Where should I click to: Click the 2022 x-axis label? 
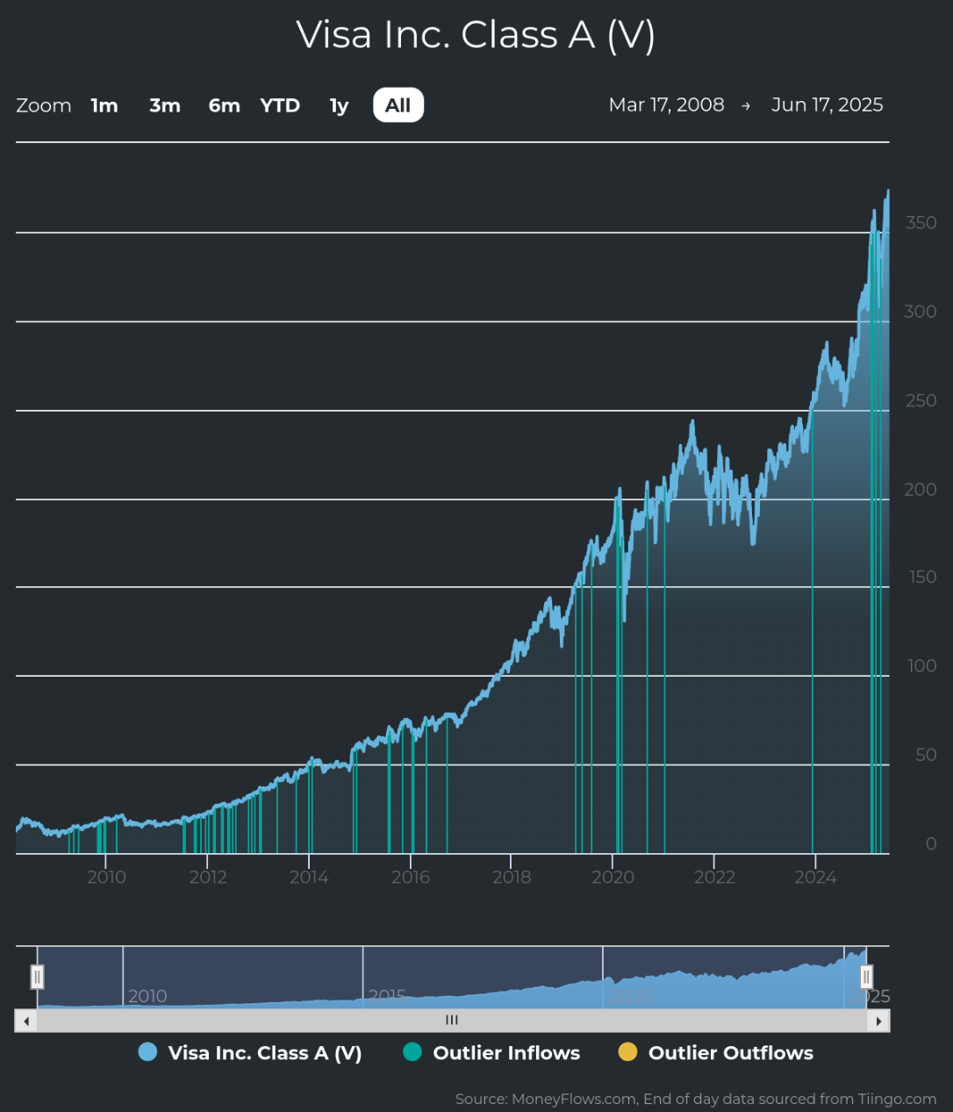point(714,877)
